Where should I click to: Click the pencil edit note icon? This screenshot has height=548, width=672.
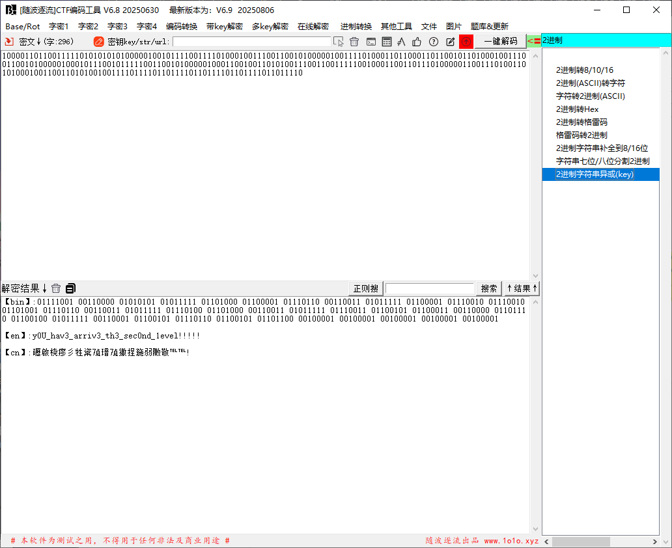pyautogui.click(x=450, y=42)
